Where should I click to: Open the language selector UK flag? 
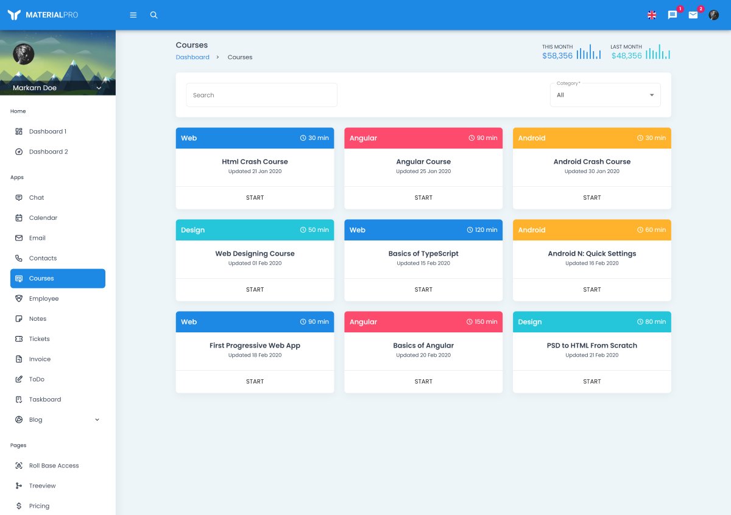click(x=652, y=15)
